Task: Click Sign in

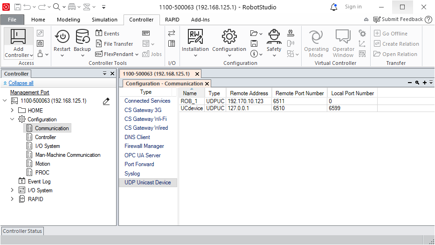Action: coord(353,7)
